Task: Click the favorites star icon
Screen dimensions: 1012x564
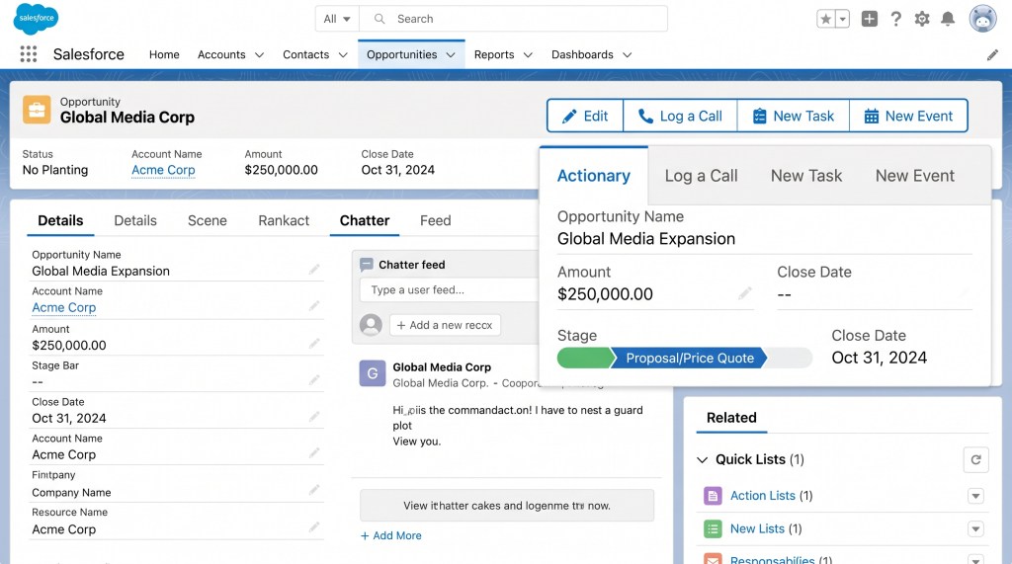Action: tap(825, 19)
